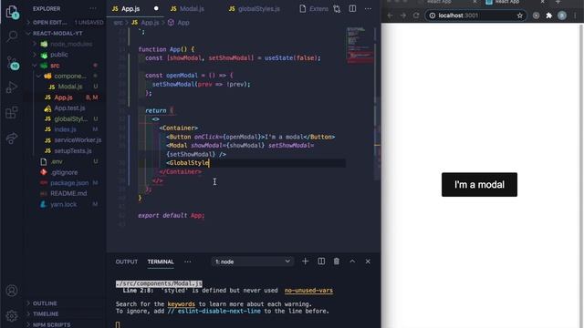
Task: Open panel more tabs ellipsis
Action: [188, 261]
